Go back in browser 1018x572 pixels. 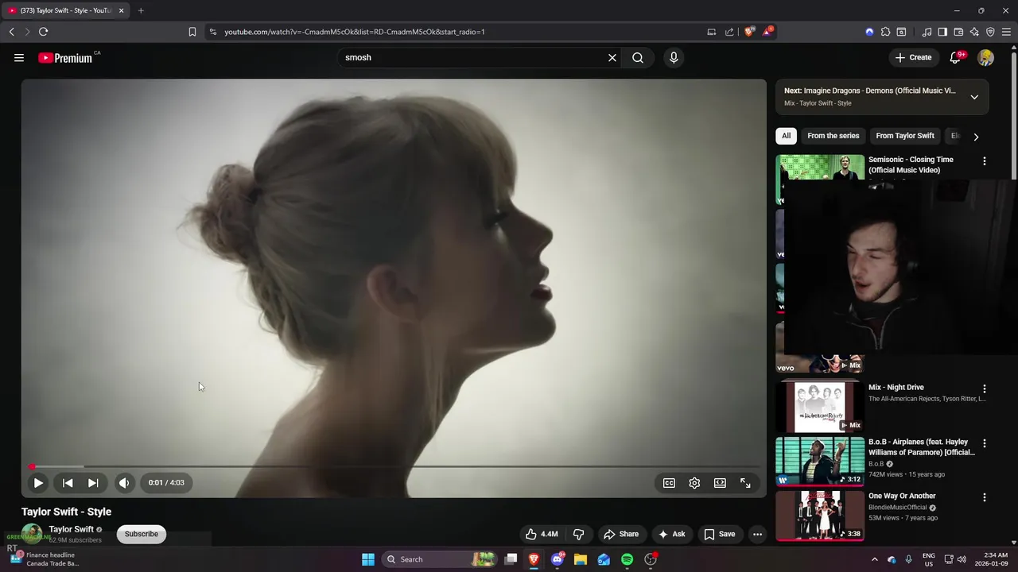11,32
